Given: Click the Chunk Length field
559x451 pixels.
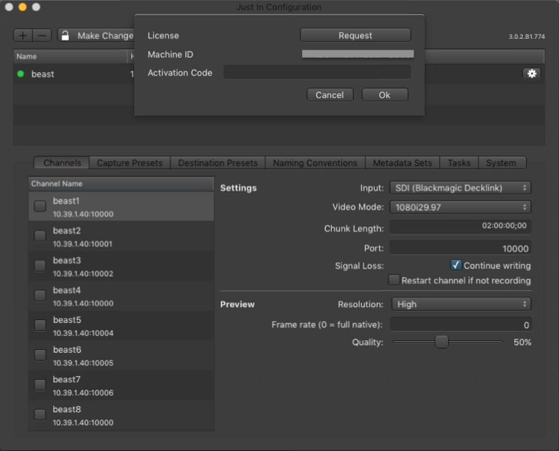Looking at the screenshot, I should pyautogui.click(x=460, y=226).
